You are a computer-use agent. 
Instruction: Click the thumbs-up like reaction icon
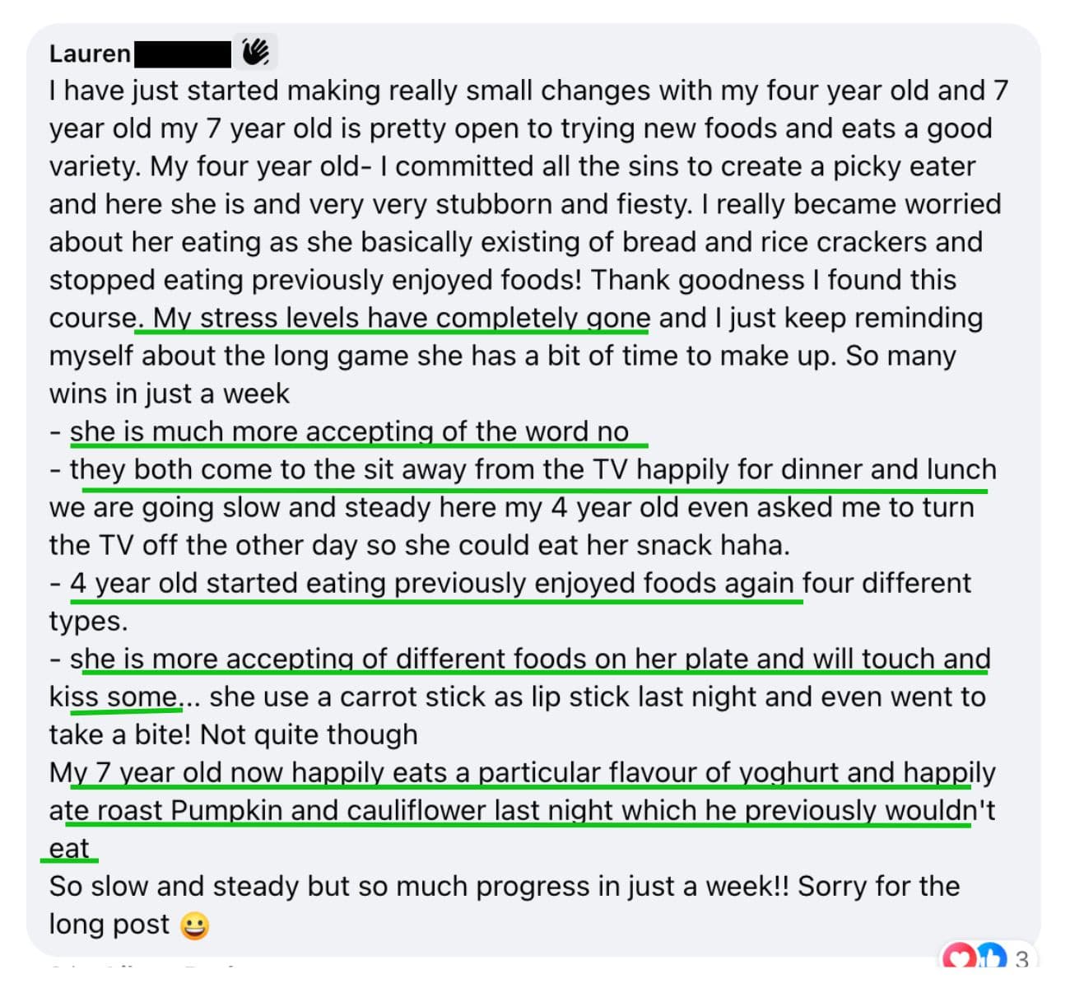tap(992, 957)
